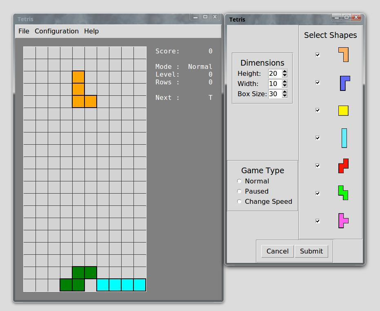The height and width of the screenshot is (311, 380).
Task: Click the 'Level:' label
Action: pos(167,74)
